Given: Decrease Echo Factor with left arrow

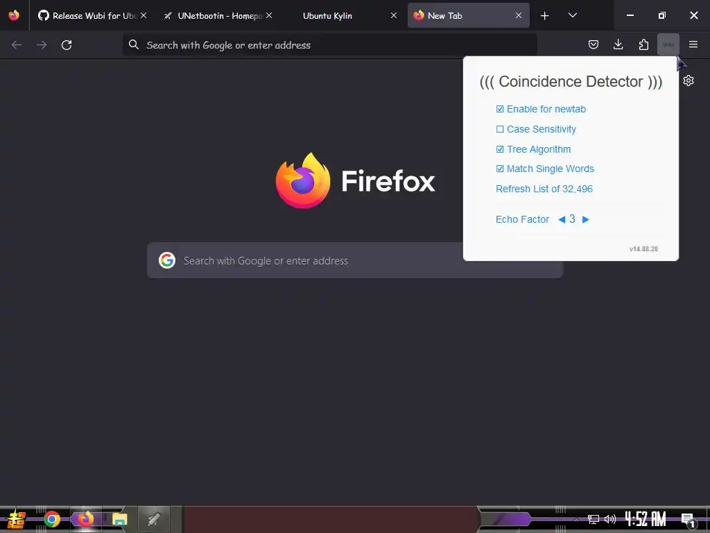Looking at the screenshot, I should click(562, 220).
